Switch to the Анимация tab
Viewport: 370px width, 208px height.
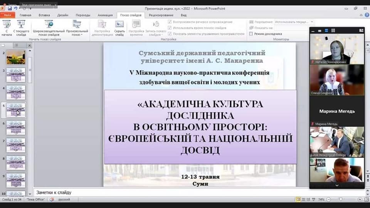tap(105, 15)
